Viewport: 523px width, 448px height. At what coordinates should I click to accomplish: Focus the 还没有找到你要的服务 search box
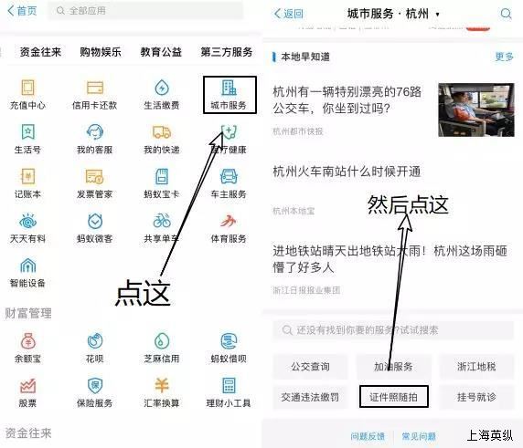click(x=393, y=330)
